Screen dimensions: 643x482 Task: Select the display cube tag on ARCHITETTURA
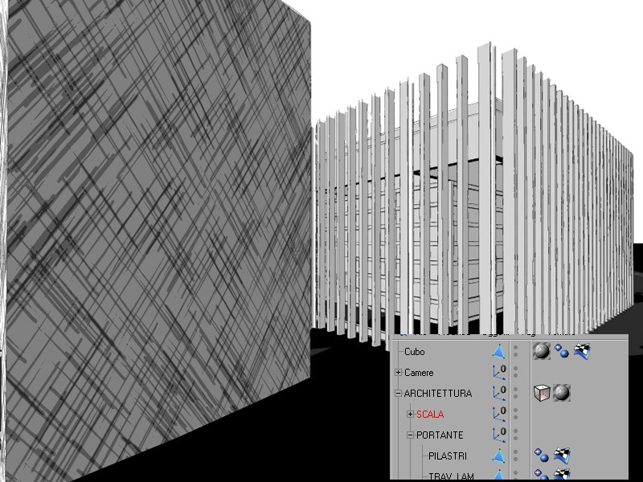(x=542, y=393)
